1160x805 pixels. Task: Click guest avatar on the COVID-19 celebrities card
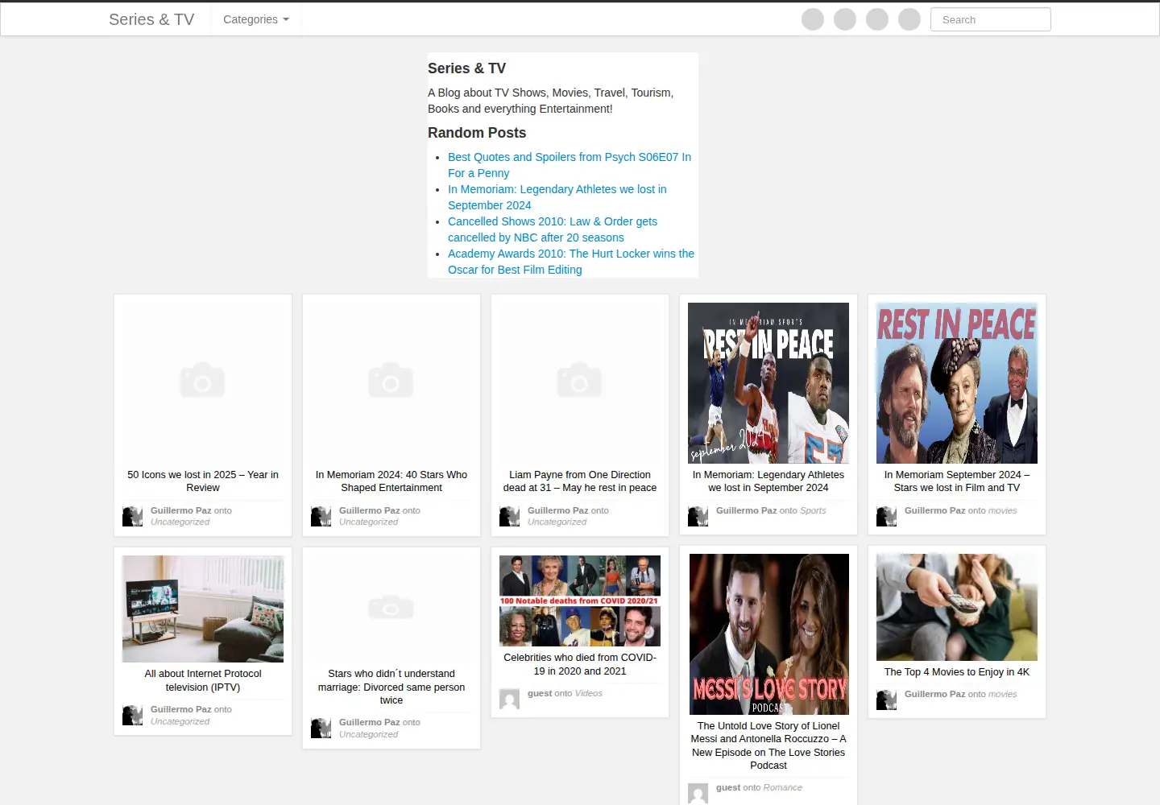(x=509, y=699)
